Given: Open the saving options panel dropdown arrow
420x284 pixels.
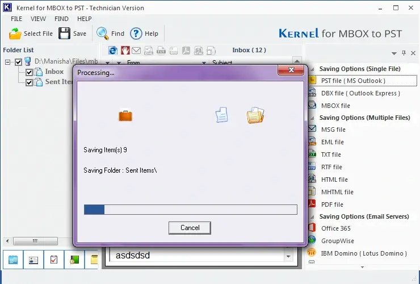Looking at the screenshot, I should [394, 53].
